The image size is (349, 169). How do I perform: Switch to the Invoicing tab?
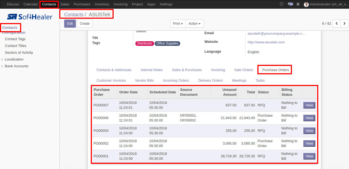pos(218,70)
